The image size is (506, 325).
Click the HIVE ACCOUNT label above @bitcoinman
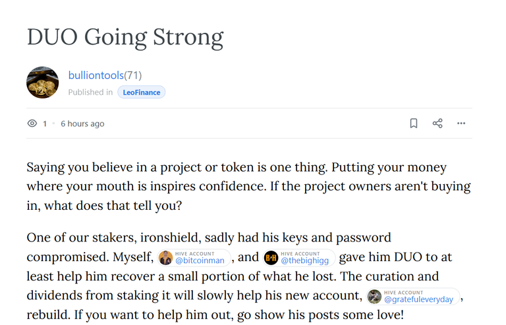coord(194,254)
